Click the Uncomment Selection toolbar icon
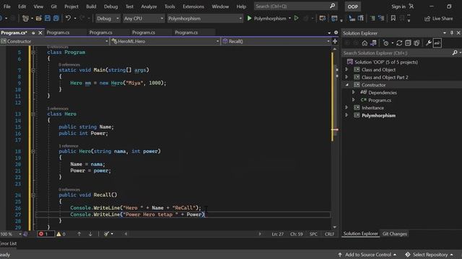 coord(381,18)
